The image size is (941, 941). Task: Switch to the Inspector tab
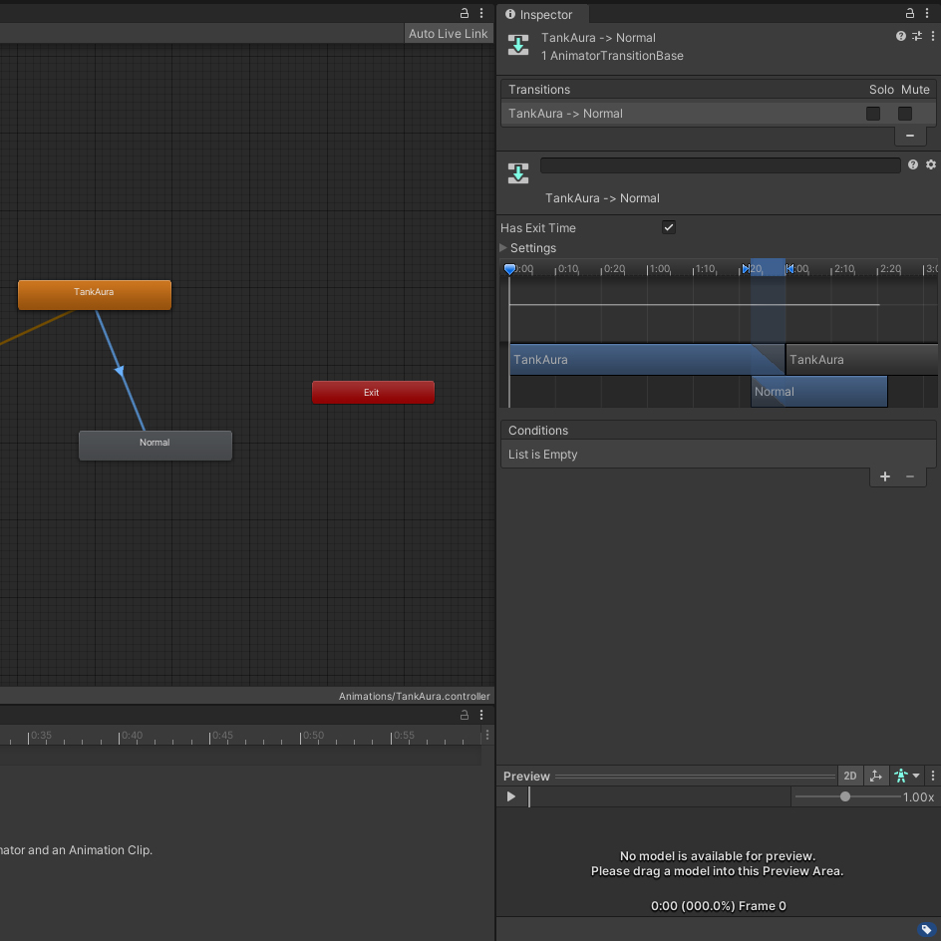(x=542, y=14)
